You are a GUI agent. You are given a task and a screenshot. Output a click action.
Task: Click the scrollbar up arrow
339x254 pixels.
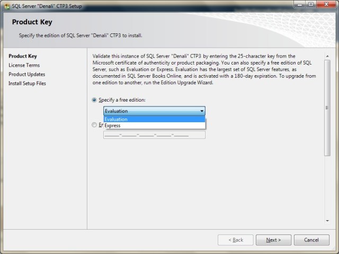(327, 54)
